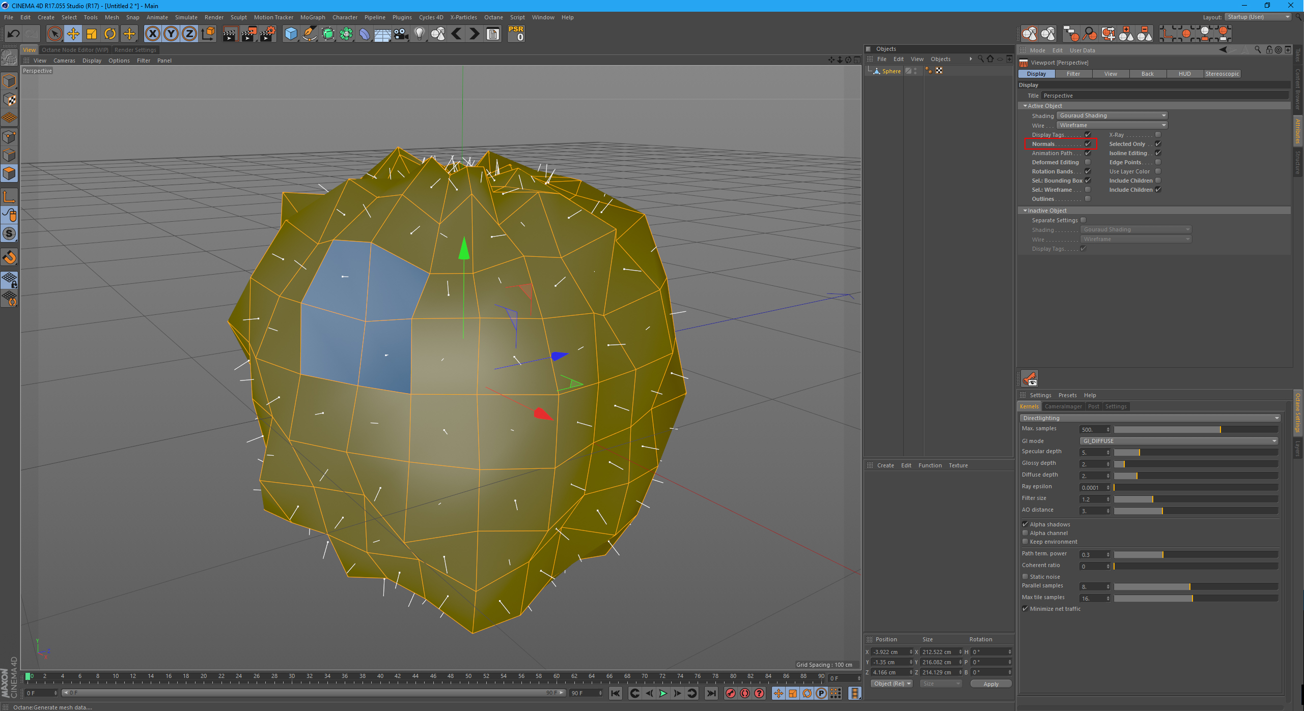Image resolution: width=1304 pixels, height=711 pixels.
Task: Open the MoGraph menu
Action: tap(312, 17)
